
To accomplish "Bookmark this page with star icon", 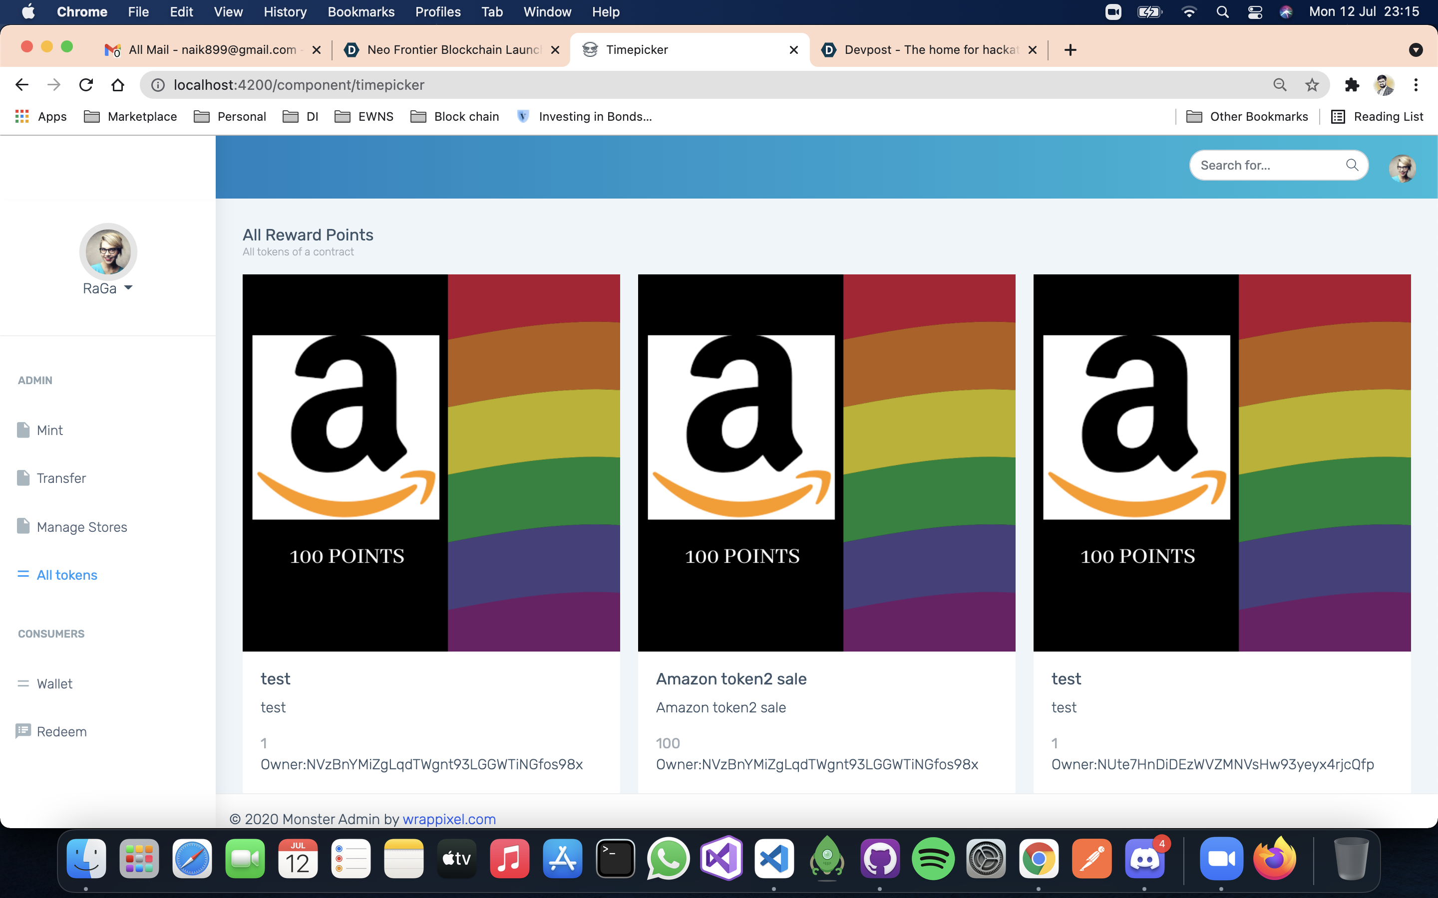I will (1312, 85).
